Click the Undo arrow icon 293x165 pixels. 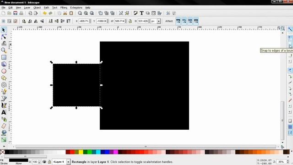(44, 13)
